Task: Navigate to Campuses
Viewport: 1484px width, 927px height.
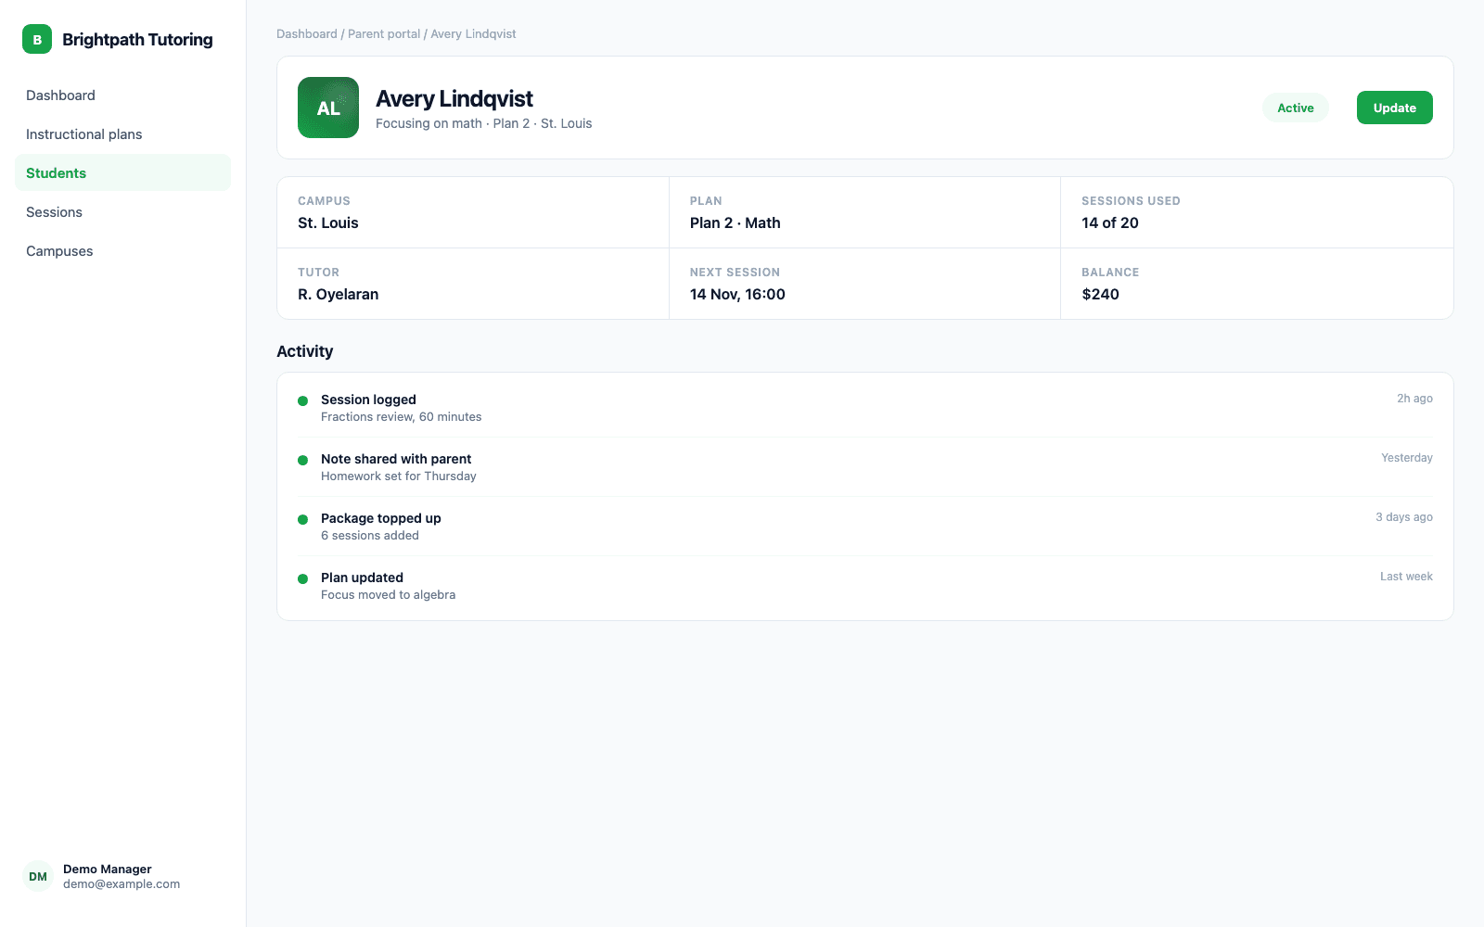Action: pos(122,251)
